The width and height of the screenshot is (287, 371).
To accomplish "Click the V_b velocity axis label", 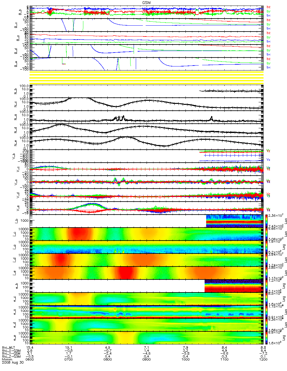I will 13,156.
